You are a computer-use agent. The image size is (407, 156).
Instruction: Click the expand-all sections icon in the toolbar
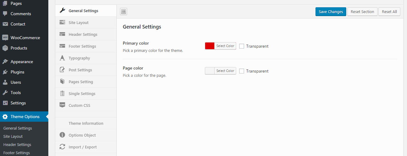123,12
